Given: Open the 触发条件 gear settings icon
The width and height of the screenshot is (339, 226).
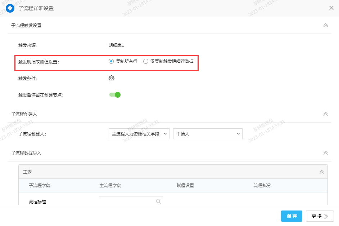Looking at the screenshot, I should (111, 78).
